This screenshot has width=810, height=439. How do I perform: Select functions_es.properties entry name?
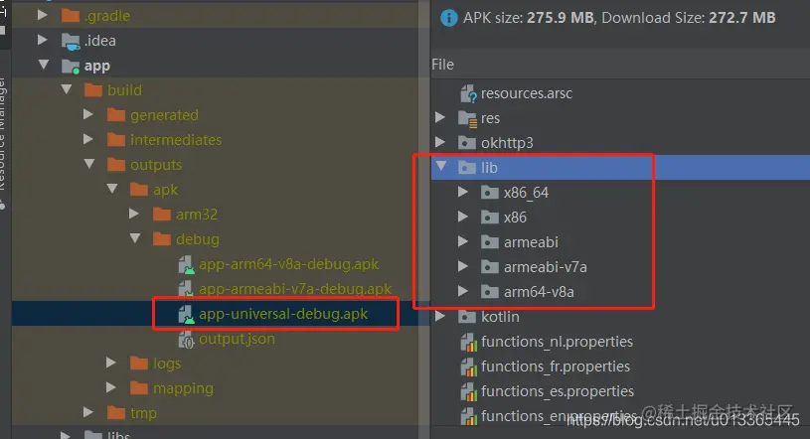pyautogui.click(x=558, y=391)
